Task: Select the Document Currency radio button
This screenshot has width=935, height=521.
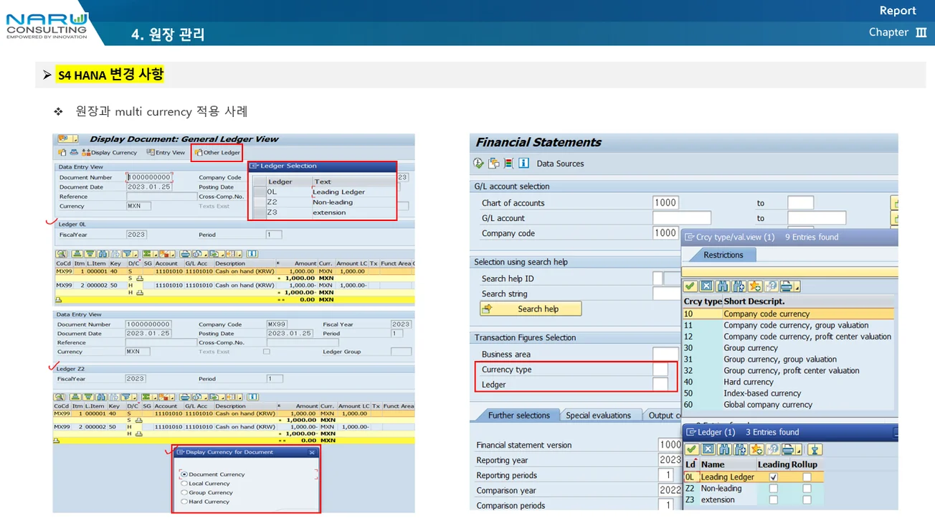Action: [184, 474]
